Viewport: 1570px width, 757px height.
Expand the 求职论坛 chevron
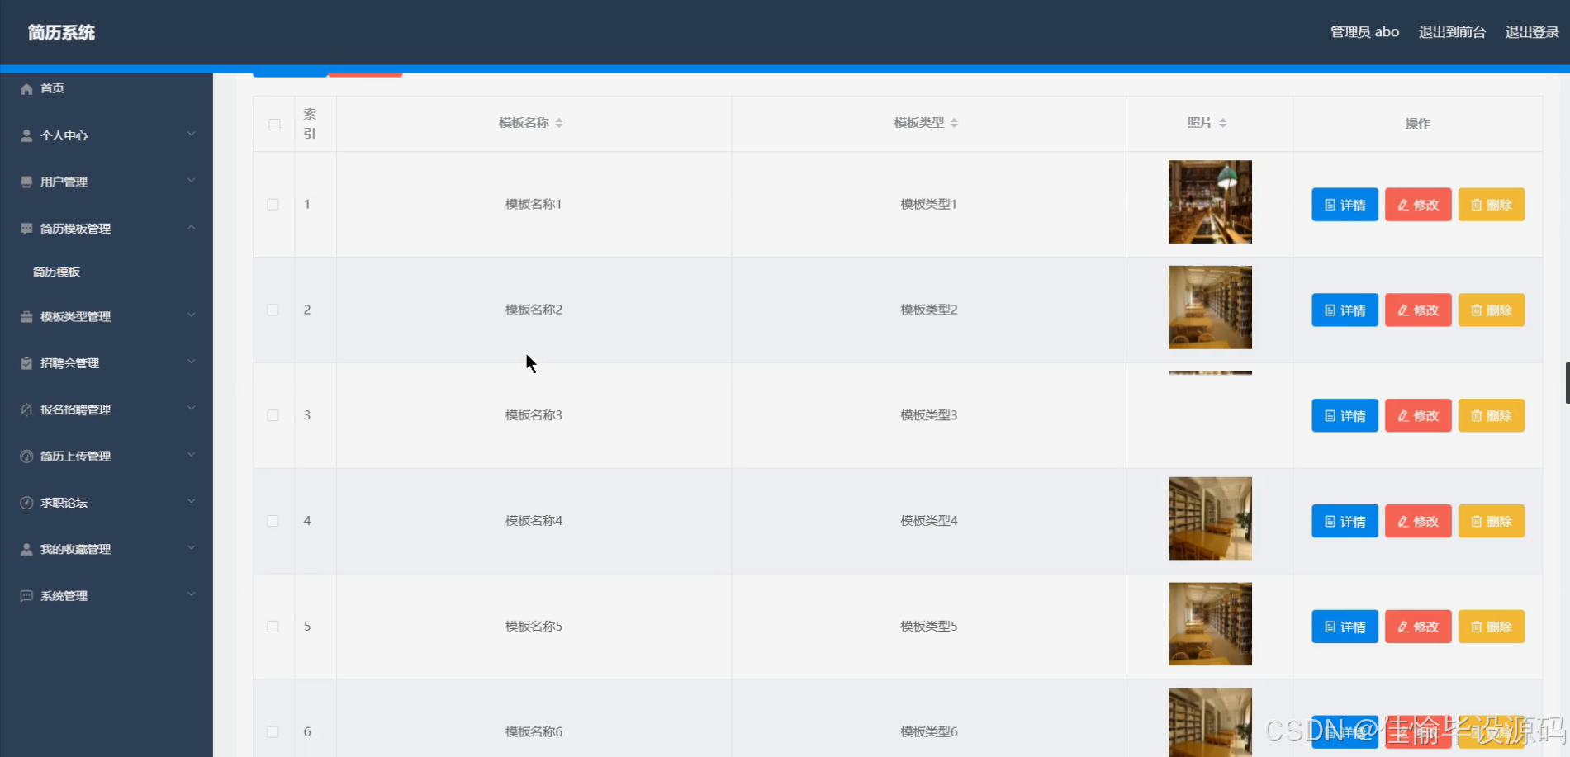coord(191,501)
